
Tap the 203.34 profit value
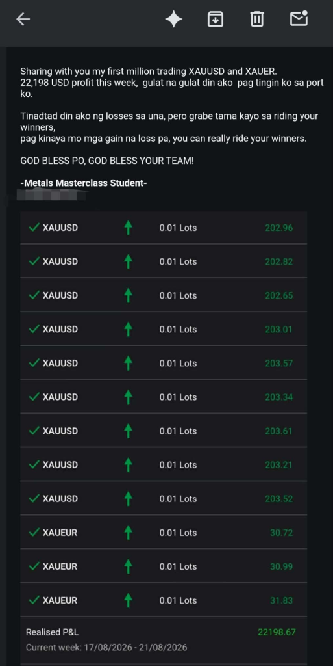[x=278, y=397]
